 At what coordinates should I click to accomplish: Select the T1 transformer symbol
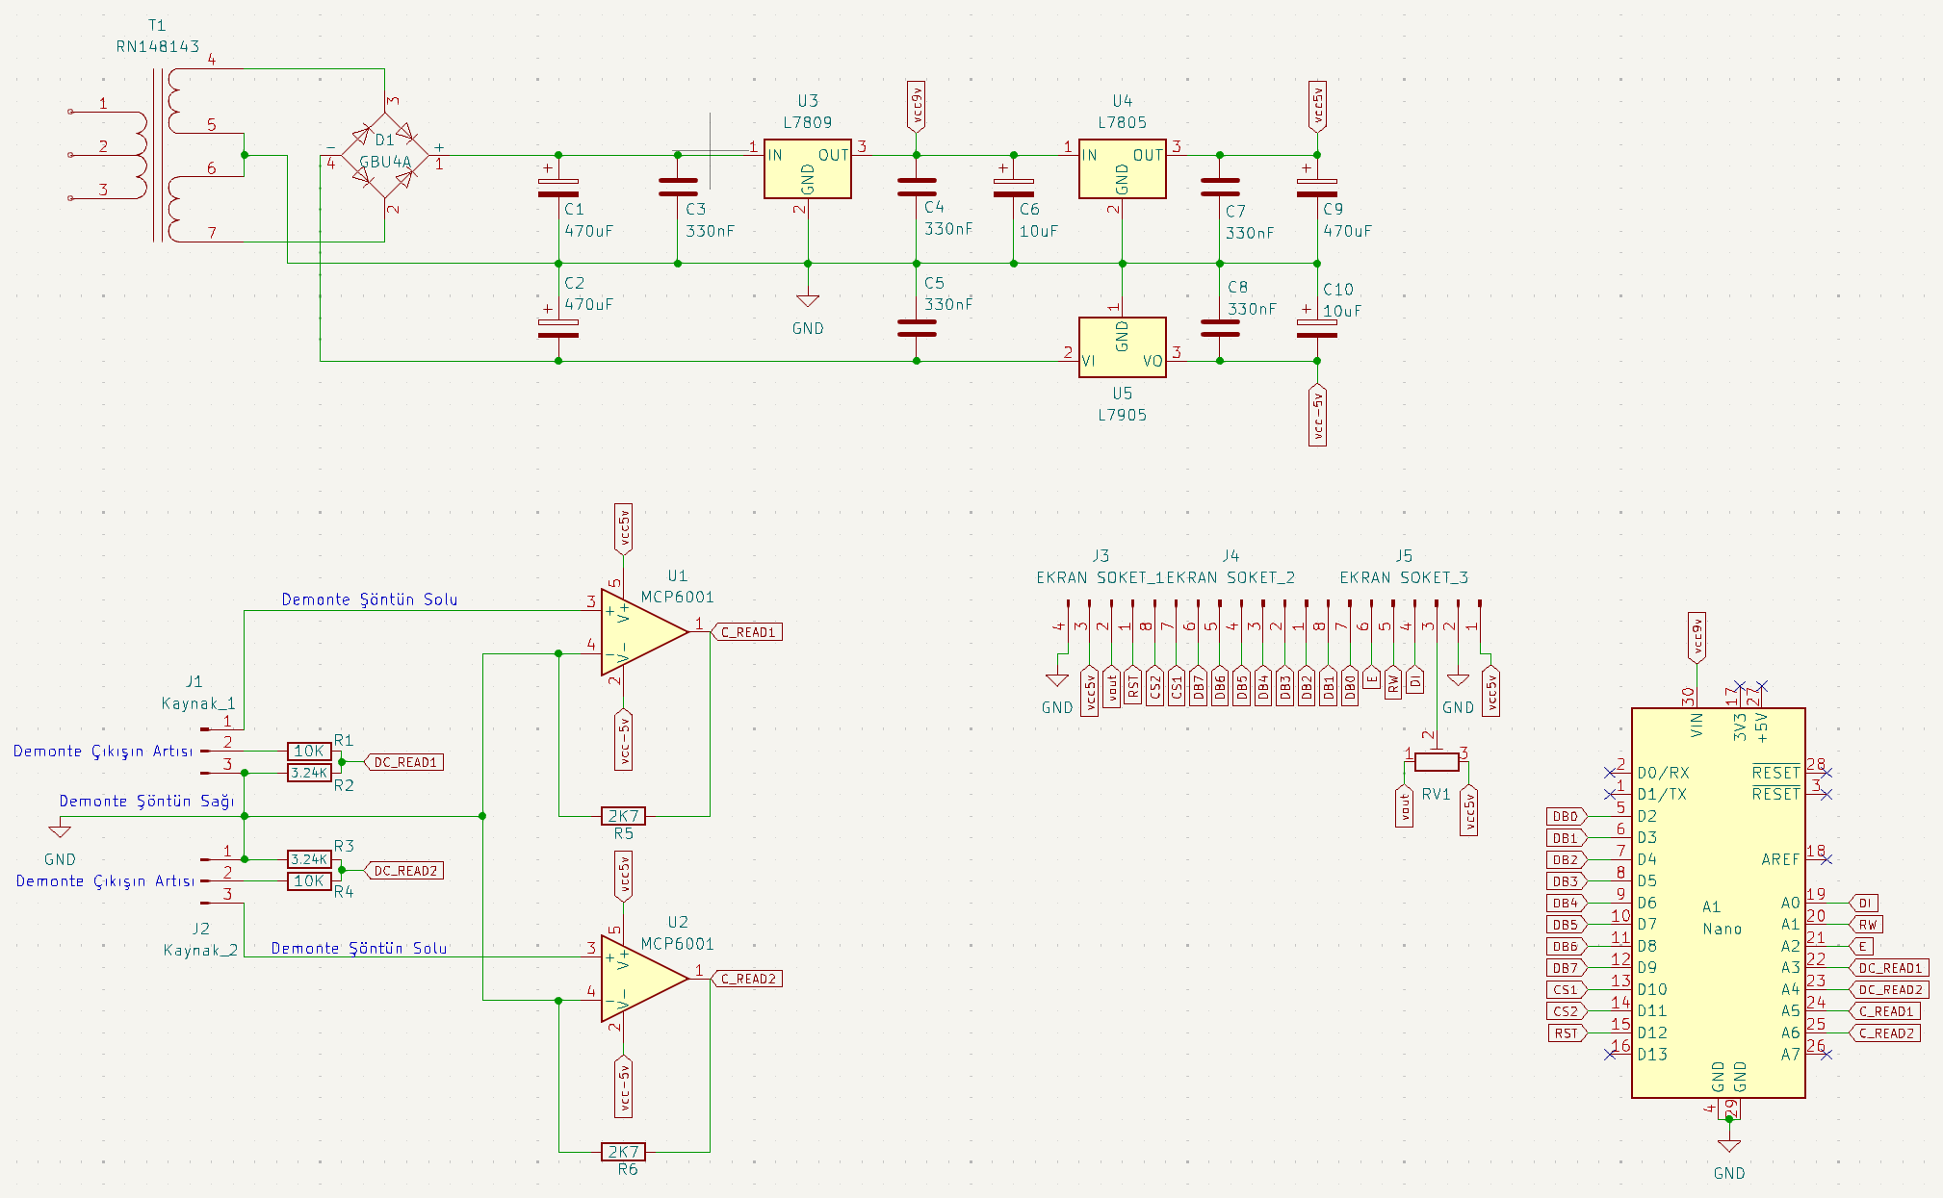coord(159,154)
